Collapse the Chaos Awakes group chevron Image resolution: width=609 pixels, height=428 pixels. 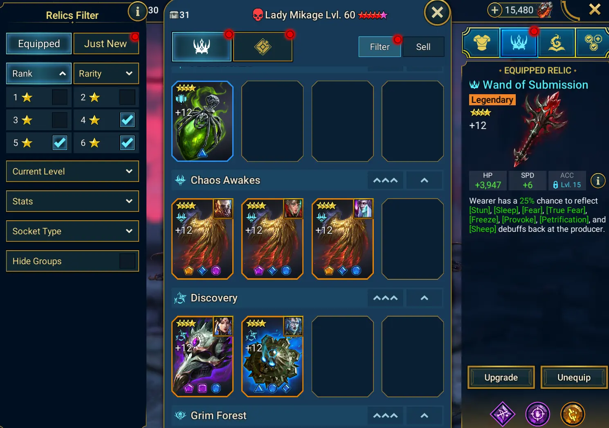click(424, 180)
